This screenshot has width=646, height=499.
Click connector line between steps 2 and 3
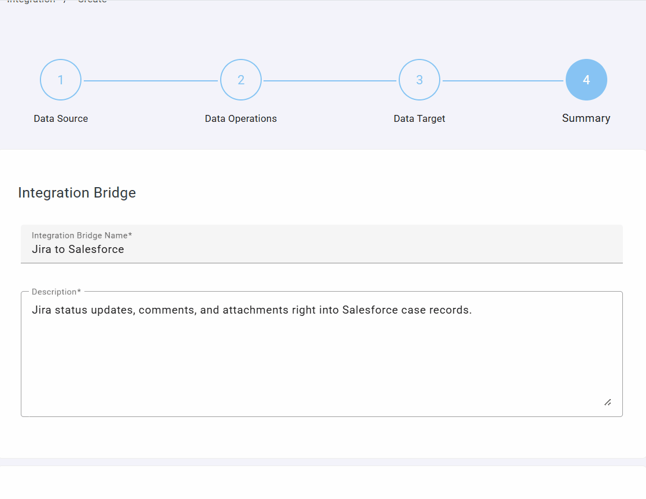[x=330, y=81]
